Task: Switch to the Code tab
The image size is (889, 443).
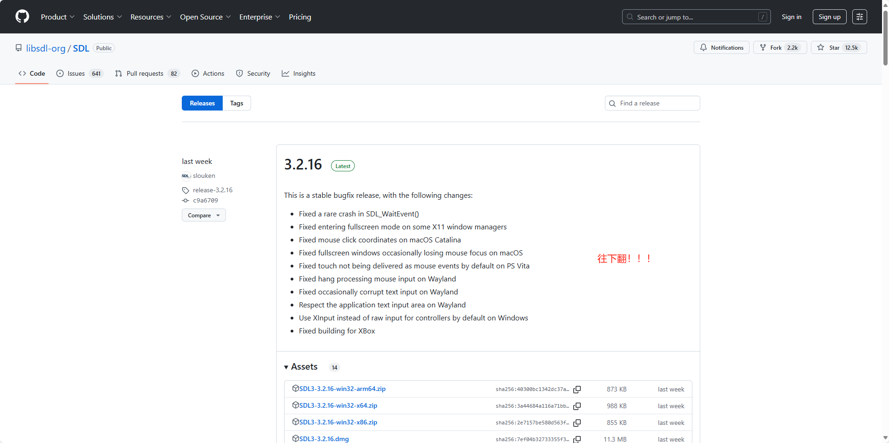Action: [x=32, y=73]
